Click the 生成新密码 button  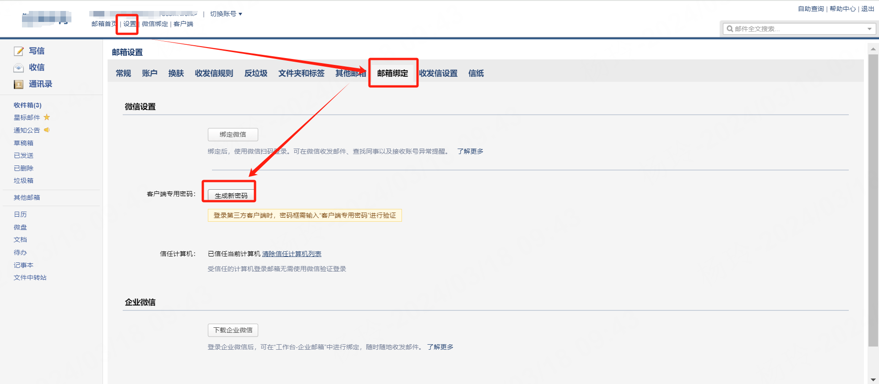pos(231,195)
